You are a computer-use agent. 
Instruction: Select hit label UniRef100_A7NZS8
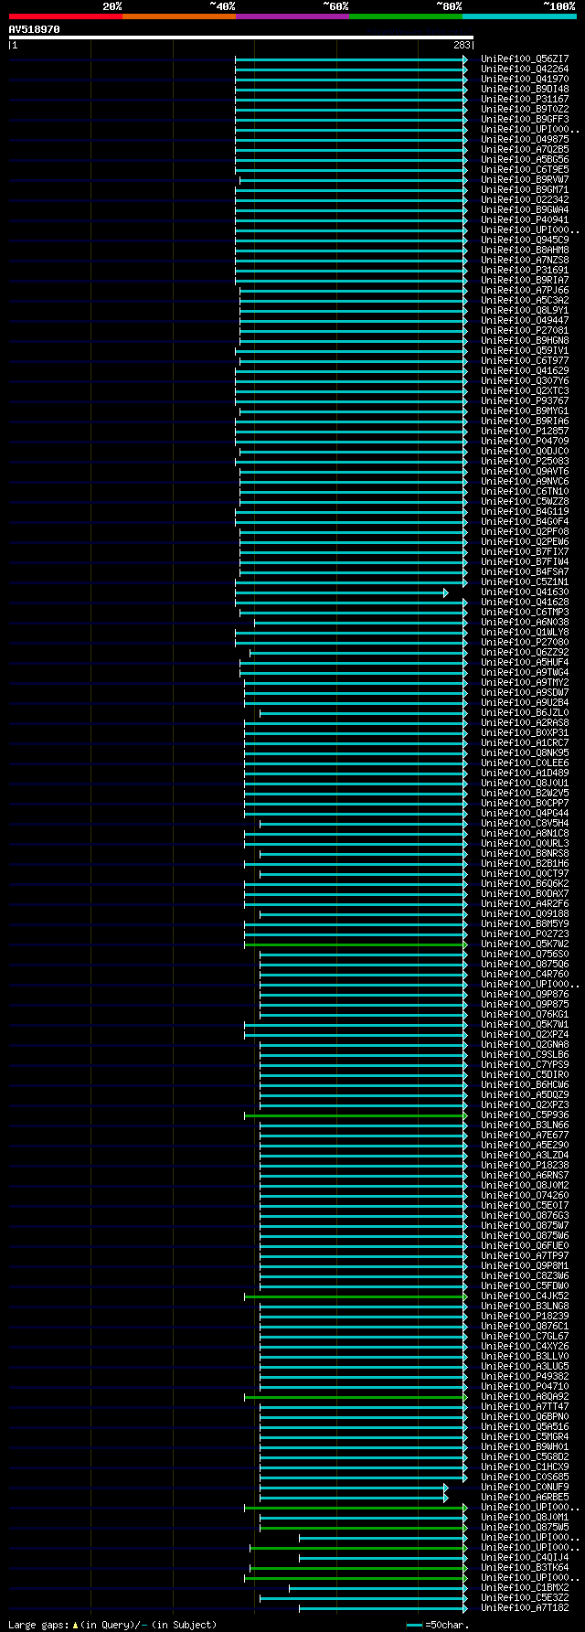(x=525, y=260)
